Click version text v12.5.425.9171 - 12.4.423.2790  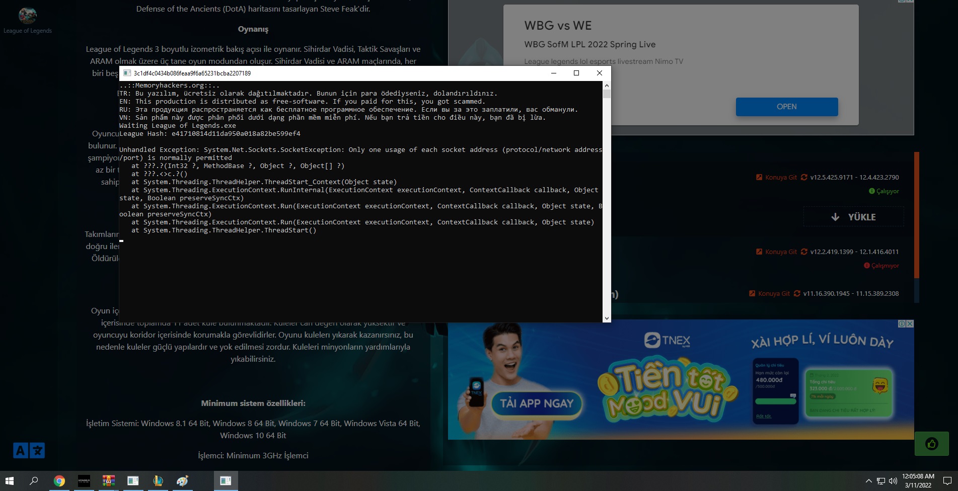coord(854,177)
